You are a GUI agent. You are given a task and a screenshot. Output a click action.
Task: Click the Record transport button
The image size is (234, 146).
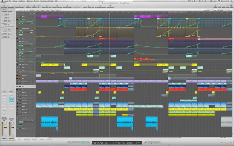click(x=89, y=143)
